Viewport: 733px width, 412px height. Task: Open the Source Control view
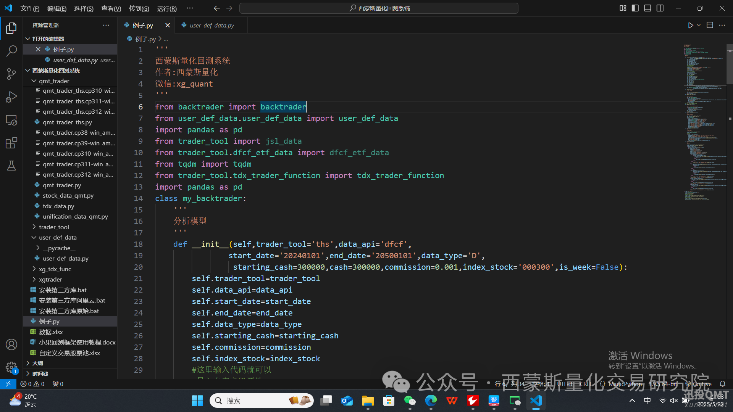pyautogui.click(x=11, y=74)
